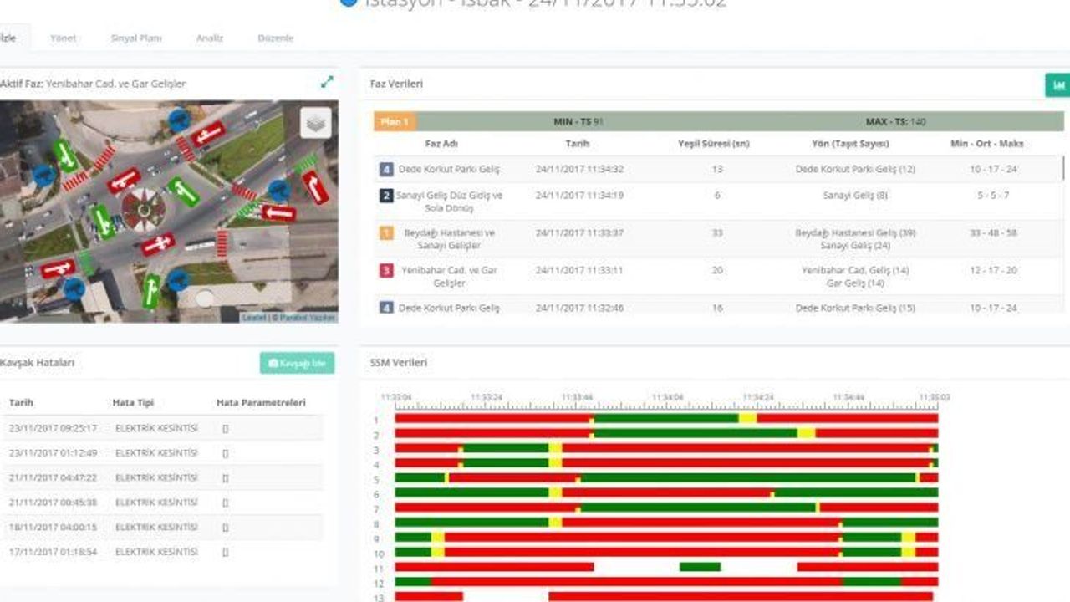
Task: Select orange phase 1 badge for Beydağı Hastanesi
Action: [x=386, y=233]
